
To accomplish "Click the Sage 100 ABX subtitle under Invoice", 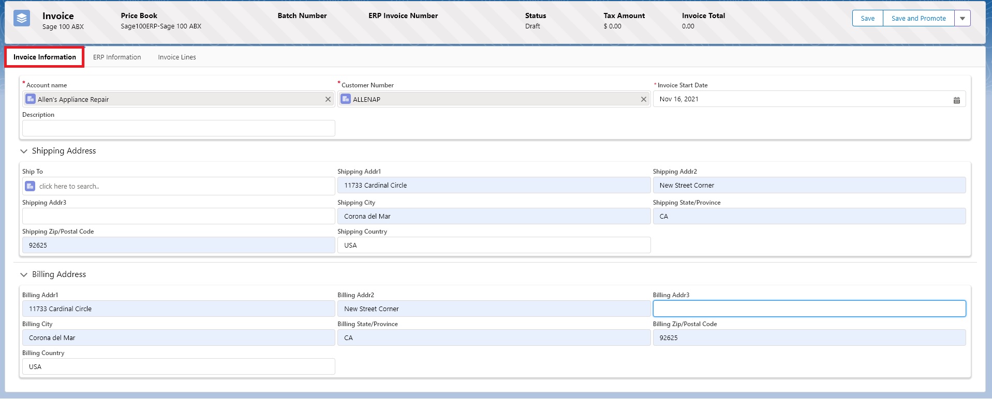I will tap(63, 27).
